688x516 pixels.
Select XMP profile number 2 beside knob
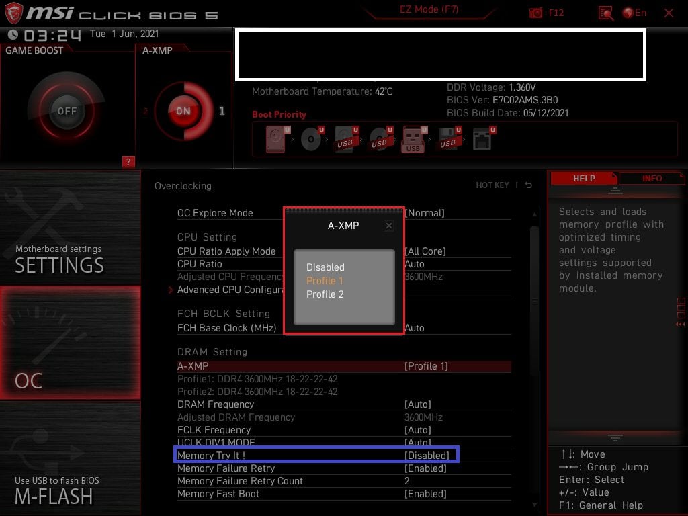coord(146,111)
